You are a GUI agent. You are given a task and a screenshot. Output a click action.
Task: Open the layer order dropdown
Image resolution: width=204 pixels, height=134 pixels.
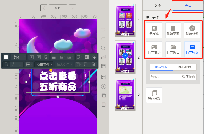point(79,64)
